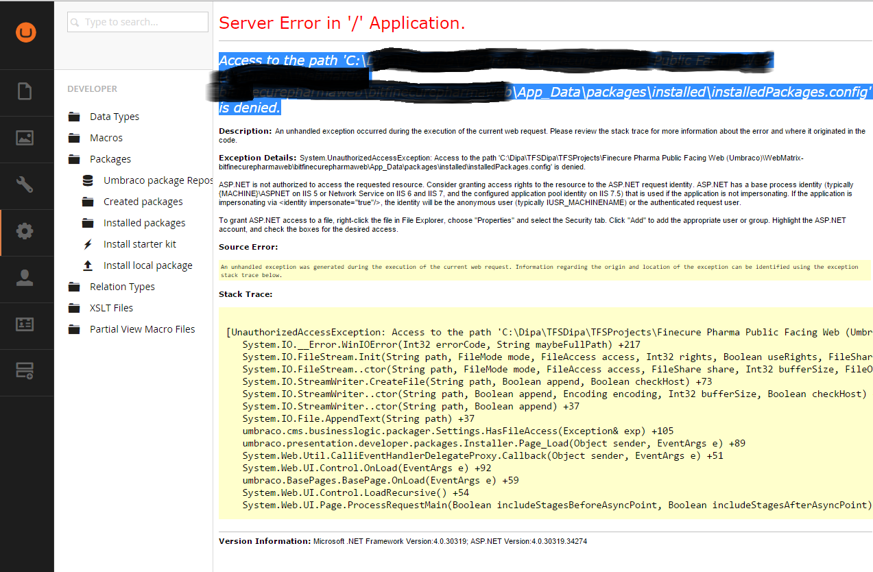Expand the Relation Types folder
The image size is (873, 572).
click(x=122, y=287)
